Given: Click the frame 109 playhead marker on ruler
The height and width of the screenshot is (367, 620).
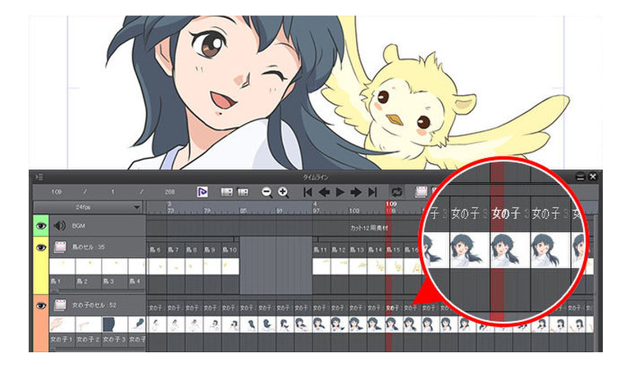Looking at the screenshot, I should (391, 203).
